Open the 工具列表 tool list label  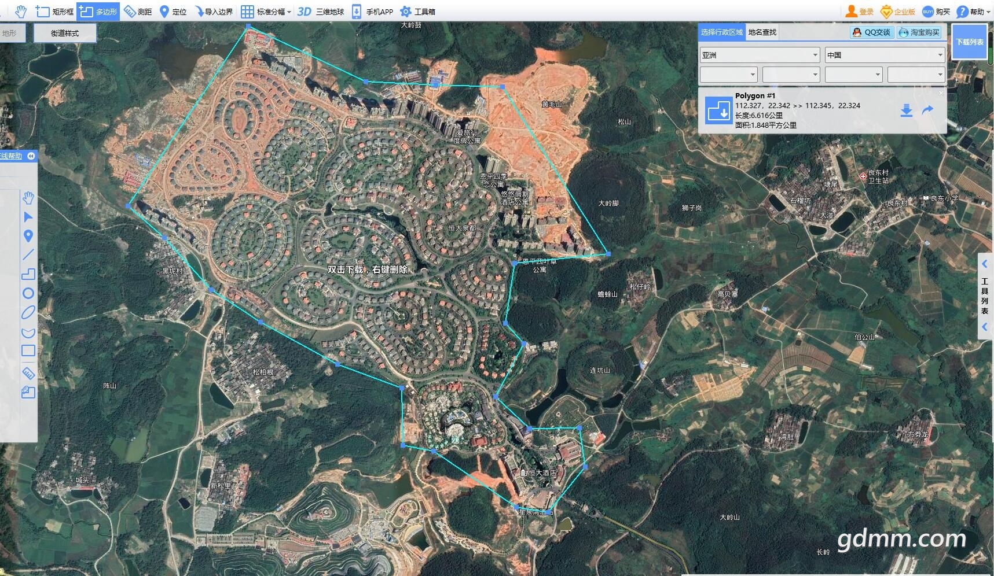pyautogui.click(x=985, y=296)
